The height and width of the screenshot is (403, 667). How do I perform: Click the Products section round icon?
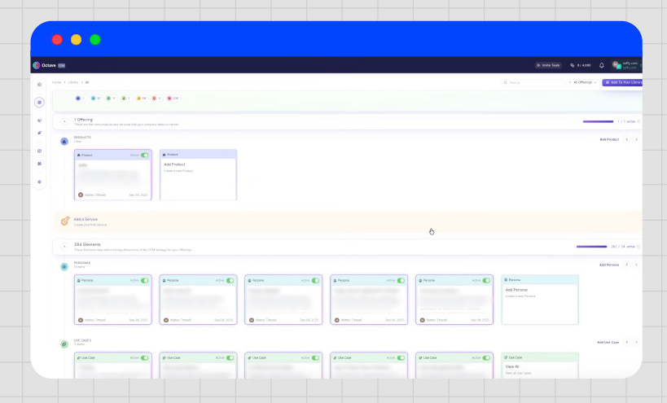tap(64, 141)
